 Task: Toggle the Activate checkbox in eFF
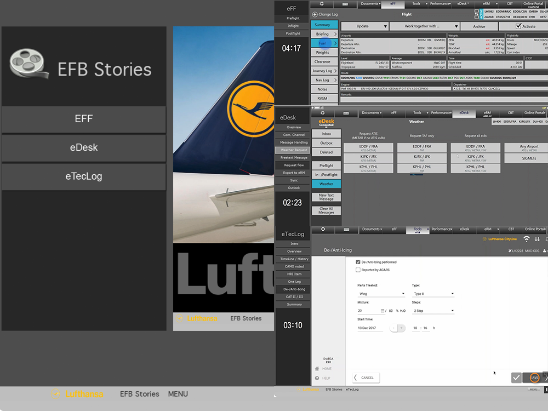point(518,26)
